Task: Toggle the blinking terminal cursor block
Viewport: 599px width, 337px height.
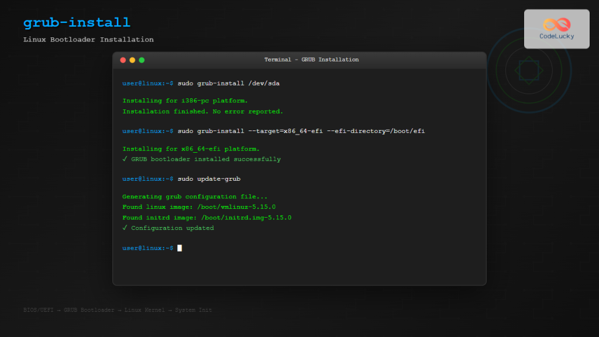Action: coord(179,247)
